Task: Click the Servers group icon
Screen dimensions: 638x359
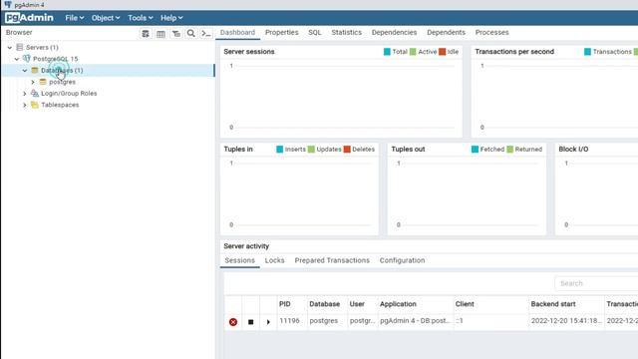Action: click(20, 47)
